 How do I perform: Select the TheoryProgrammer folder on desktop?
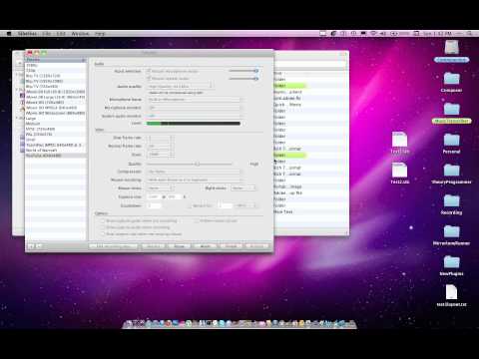tap(452, 171)
